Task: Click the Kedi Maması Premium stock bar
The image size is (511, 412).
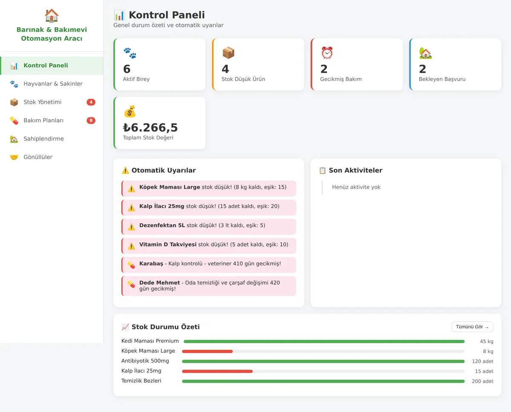Action: tap(324, 341)
